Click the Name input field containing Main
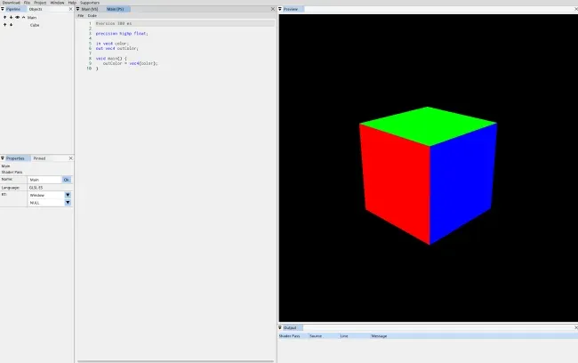Viewport: 578px width, 363px height. point(44,180)
